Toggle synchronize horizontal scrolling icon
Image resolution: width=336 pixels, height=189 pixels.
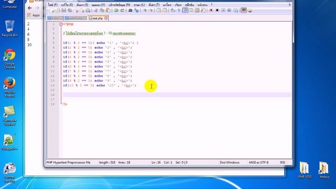point(165,10)
